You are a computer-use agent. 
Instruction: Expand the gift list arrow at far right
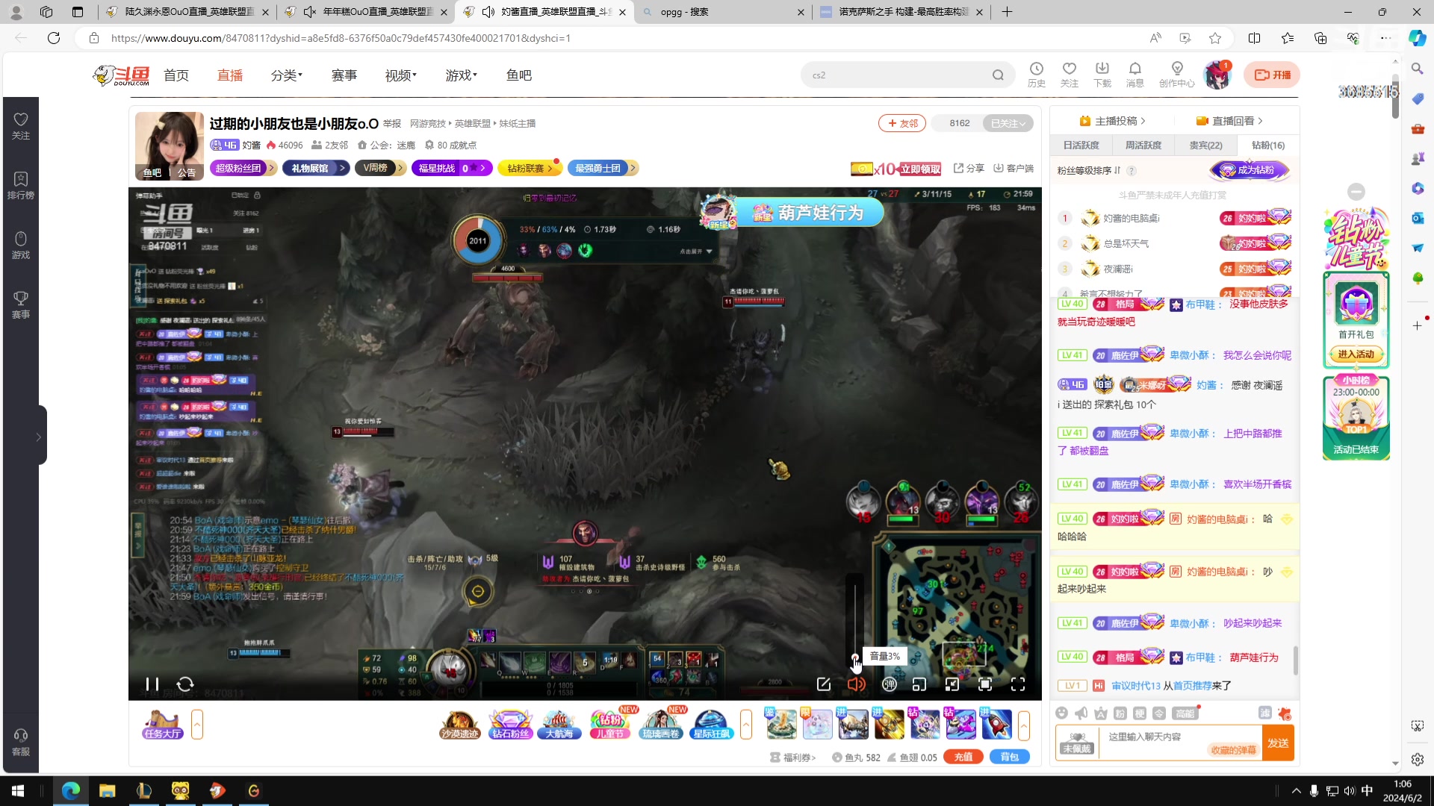(x=1024, y=724)
